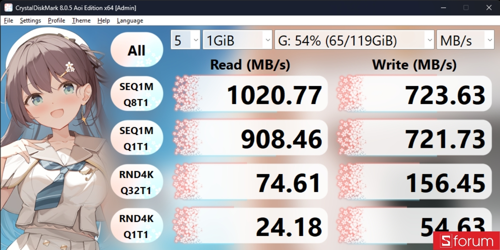500x250 pixels.
Task: Click the Write (MB/s) column header
Action: tap(414, 65)
